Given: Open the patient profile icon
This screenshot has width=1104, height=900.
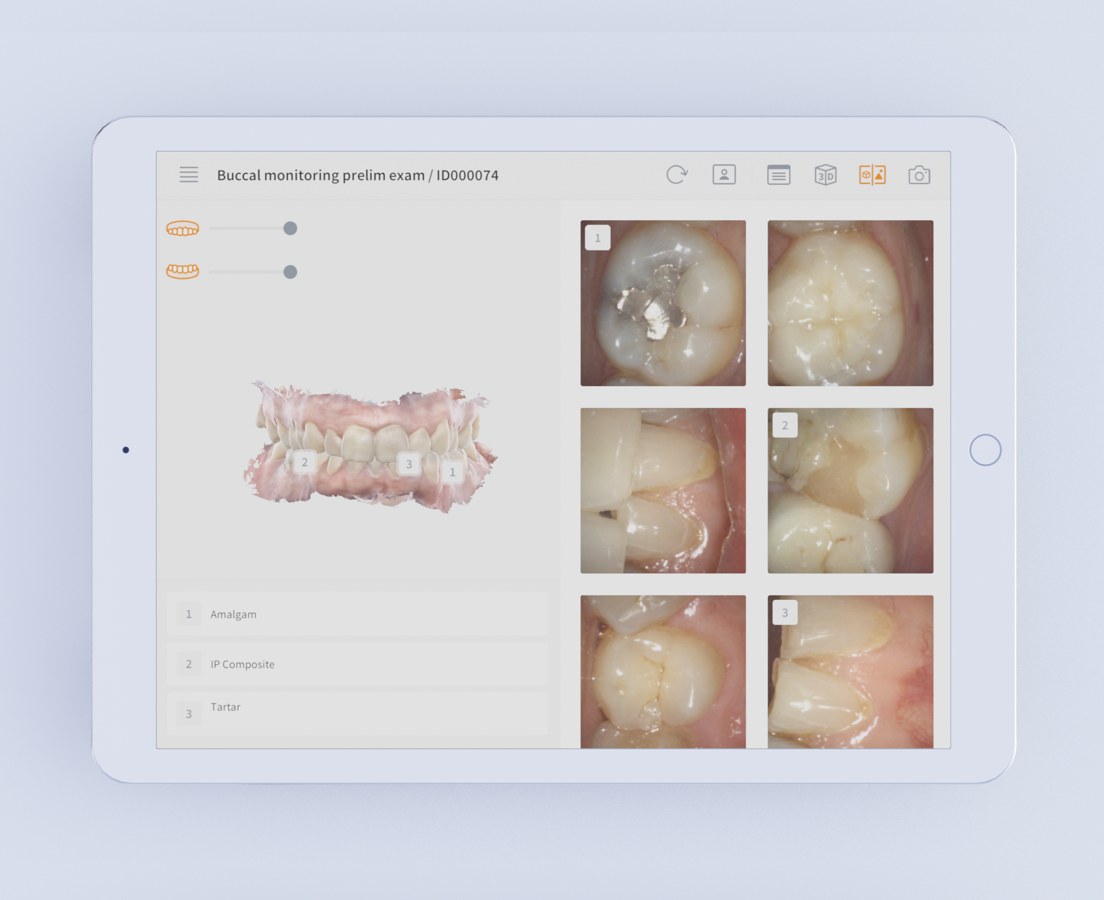Looking at the screenshot, I should point(724,175).
